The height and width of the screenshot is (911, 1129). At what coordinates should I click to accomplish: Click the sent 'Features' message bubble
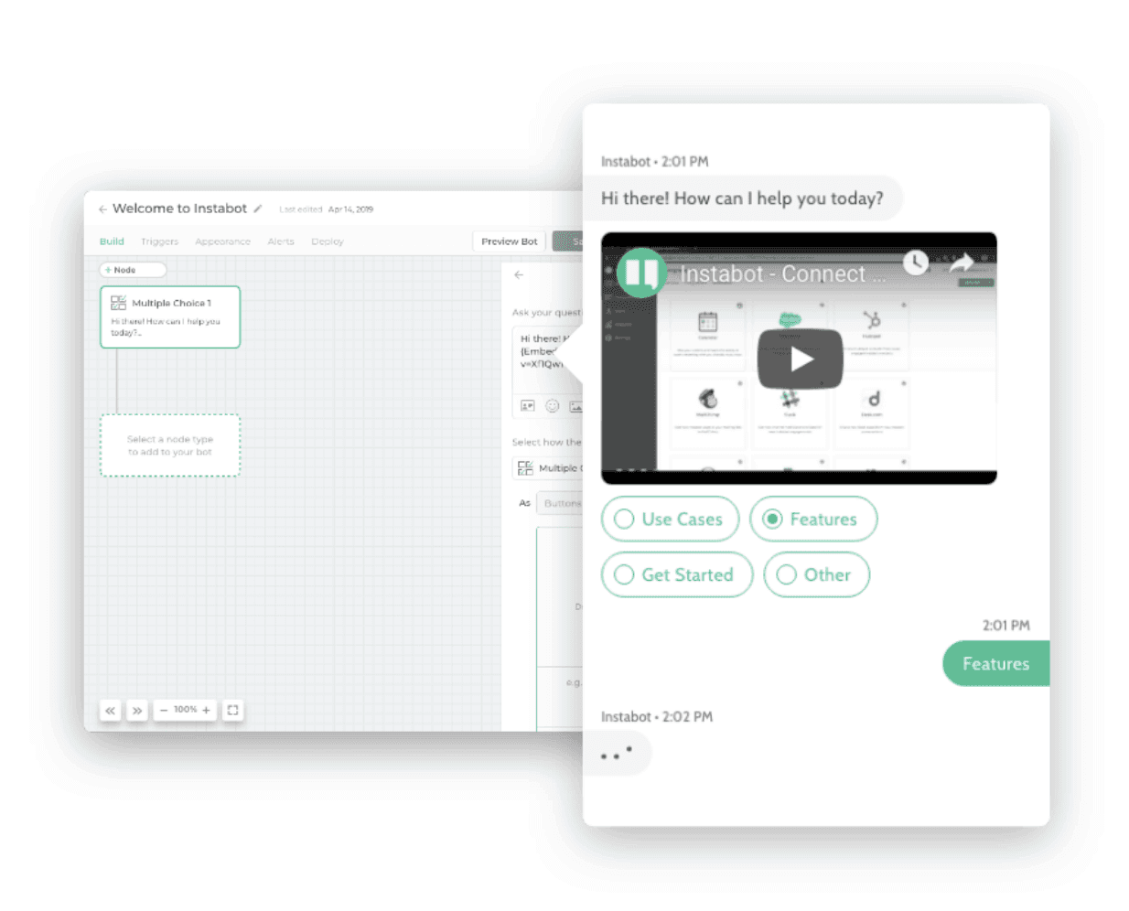pos(995,664)
